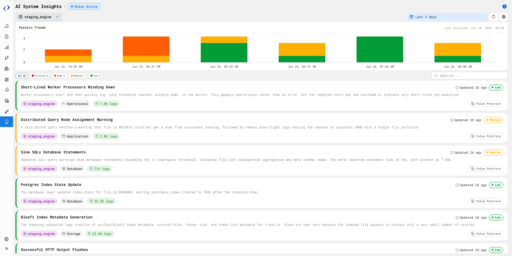Mark Distributed Query Node Assignment as False Positive

point(486,136)
